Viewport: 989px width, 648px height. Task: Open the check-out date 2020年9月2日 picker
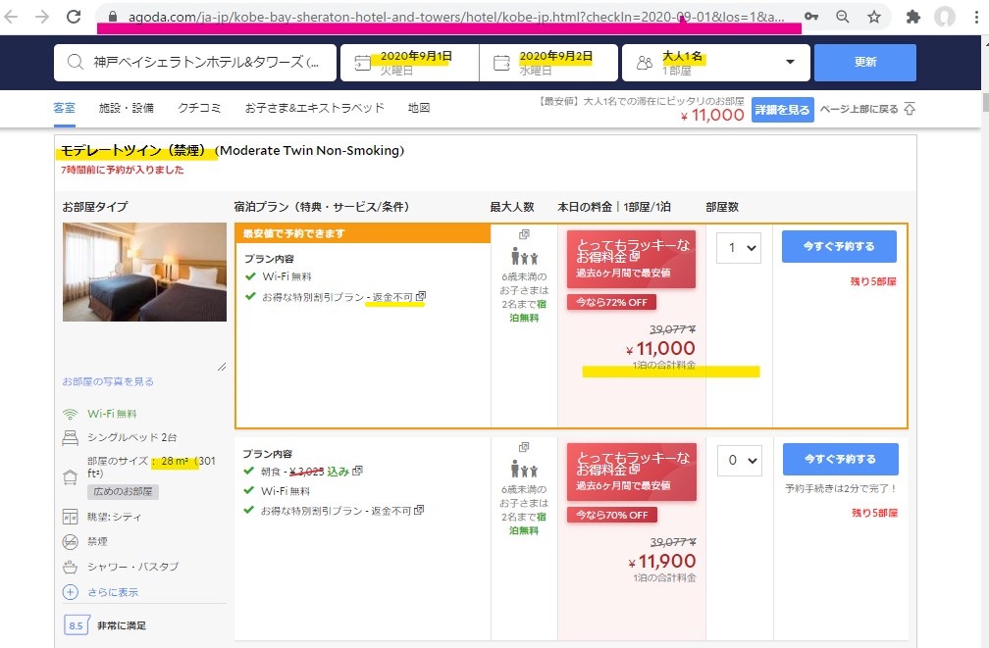pos(548,63)
